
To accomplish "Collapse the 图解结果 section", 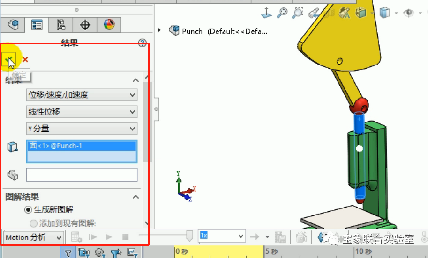I will [135, 197].
